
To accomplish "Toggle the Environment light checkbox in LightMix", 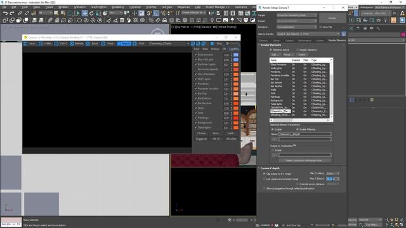I will (x=196, y=54).
